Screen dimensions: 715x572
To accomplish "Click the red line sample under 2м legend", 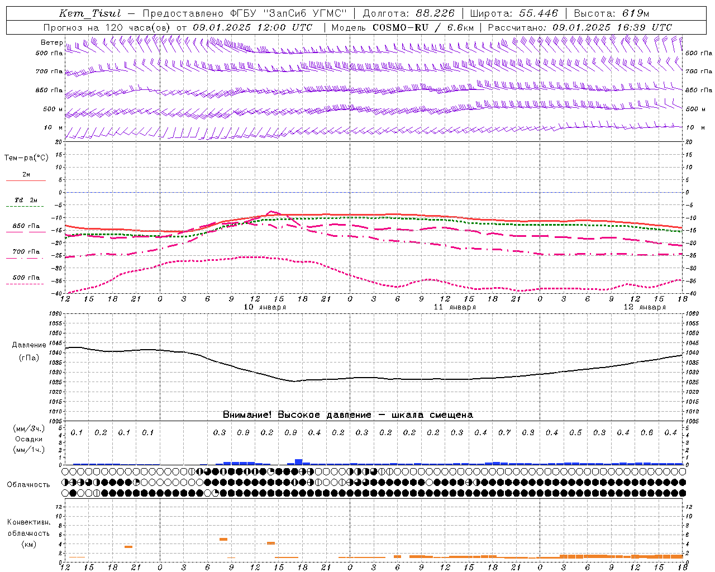I will tap(26, 181).
